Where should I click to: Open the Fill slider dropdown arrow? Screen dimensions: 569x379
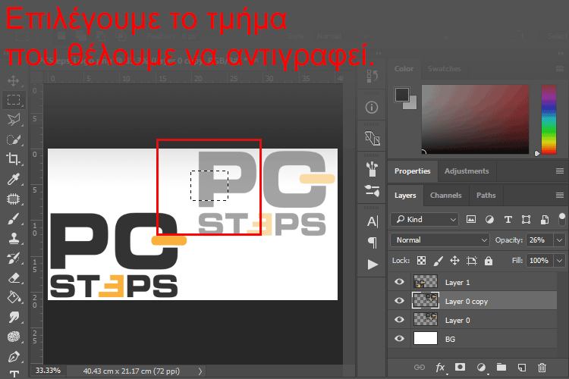point(560,261)
